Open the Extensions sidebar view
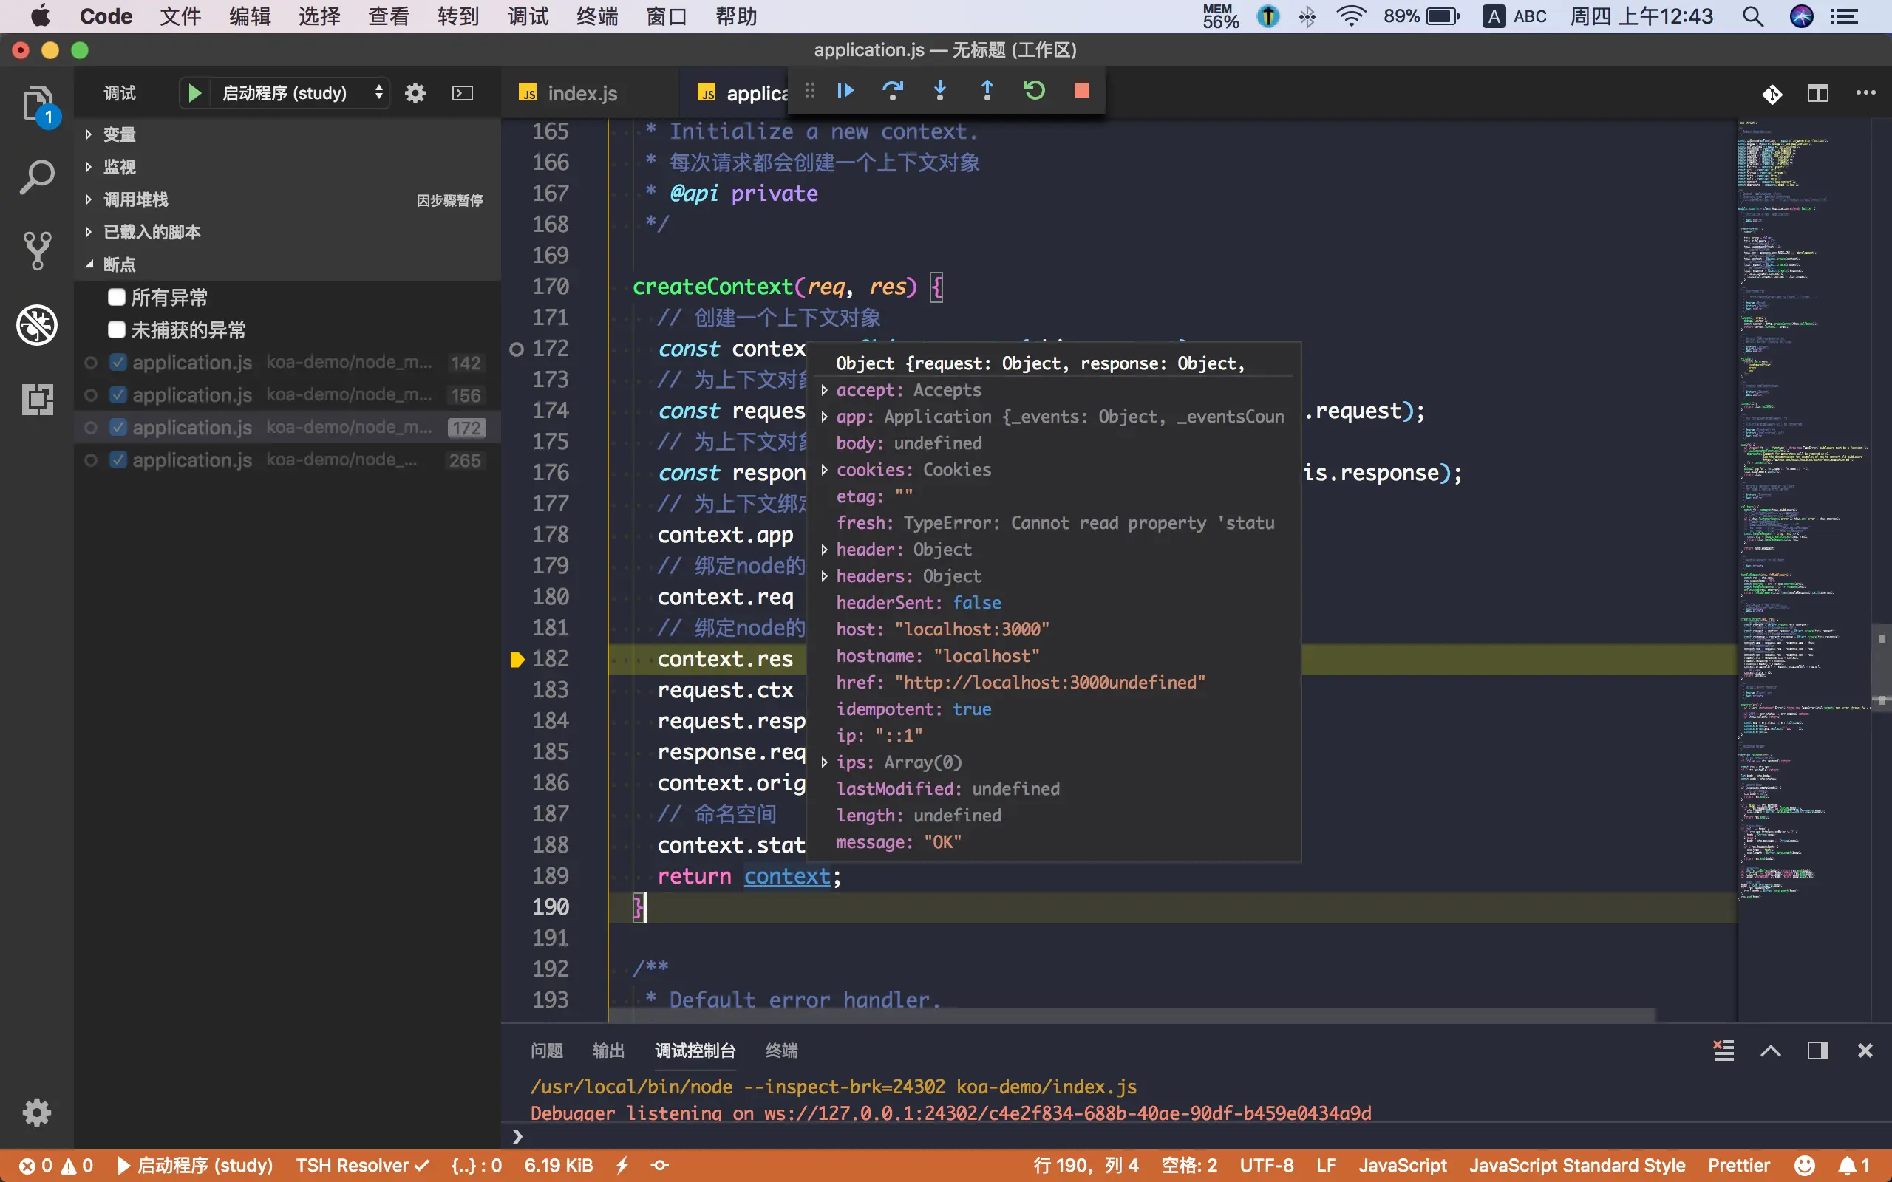This screenshot has width=1892, height=1182. coord(37,400)
